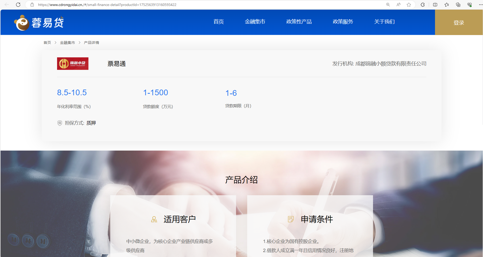Toggle split screen view in browser toolbar

click(435, 4)
